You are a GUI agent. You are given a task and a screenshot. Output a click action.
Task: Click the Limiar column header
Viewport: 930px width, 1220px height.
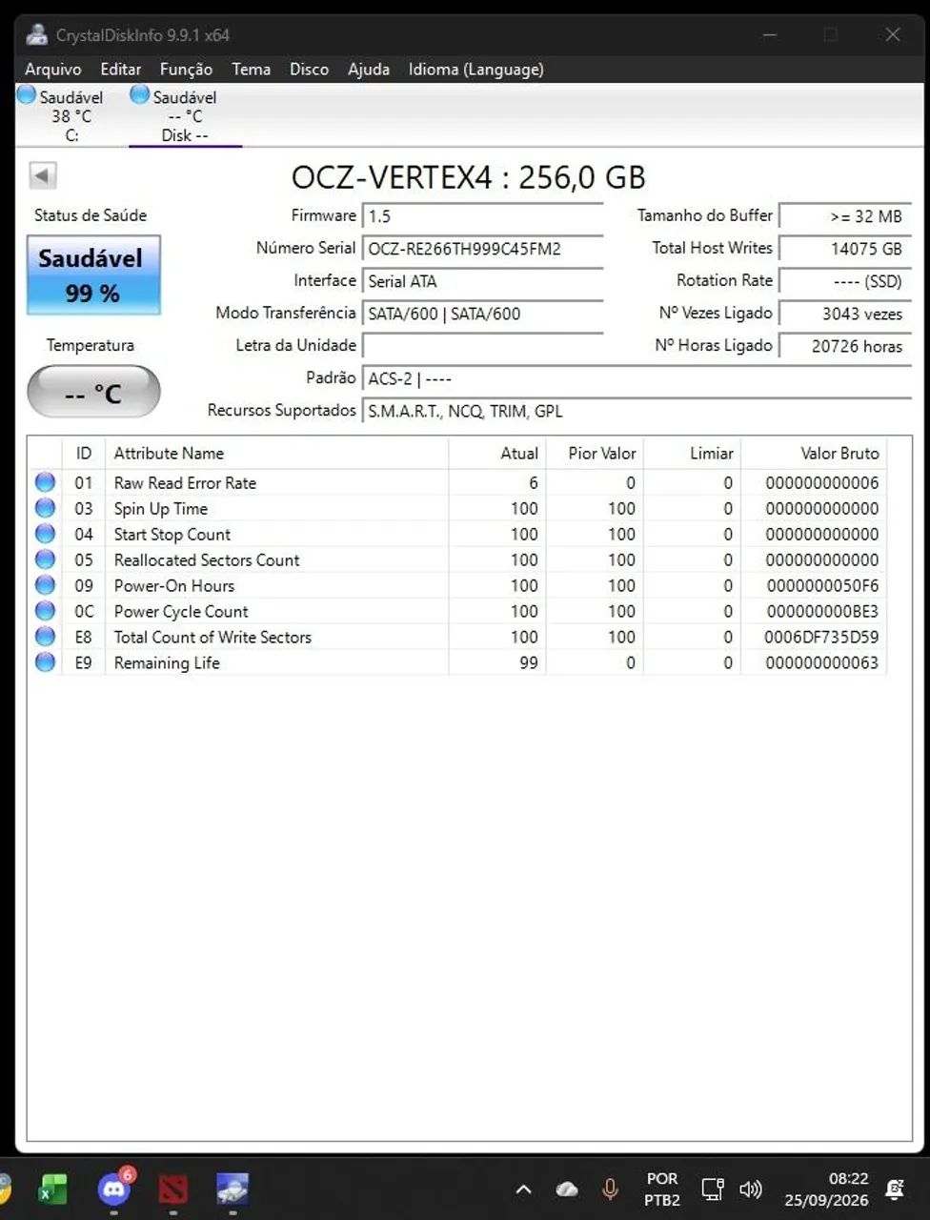coord(692,454)
